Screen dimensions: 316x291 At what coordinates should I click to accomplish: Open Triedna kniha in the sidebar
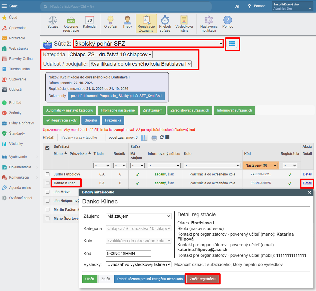tap(19, 69)
